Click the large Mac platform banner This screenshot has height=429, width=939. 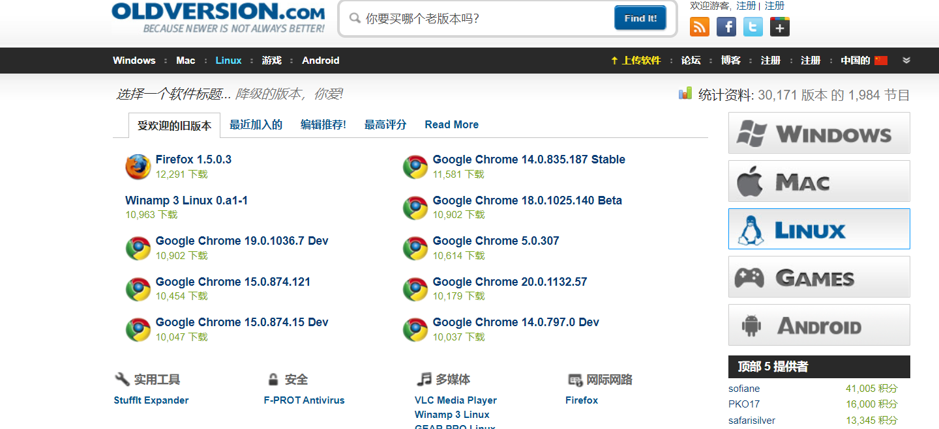pyautogui.click(x=819, y=181)
